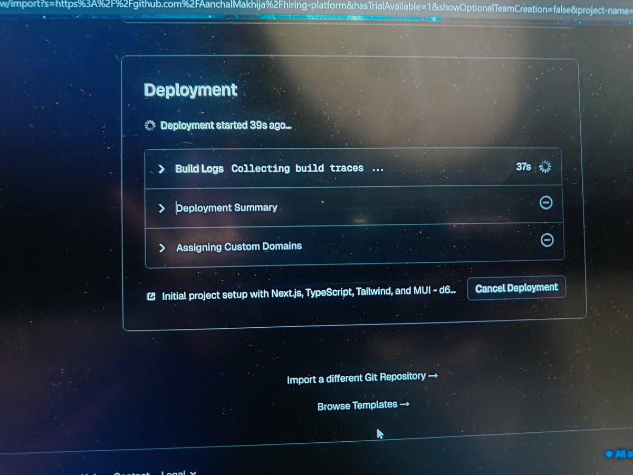Click the Build Logs loading spinner icon
The image size is (633, 475).
[x=546, y=167]
